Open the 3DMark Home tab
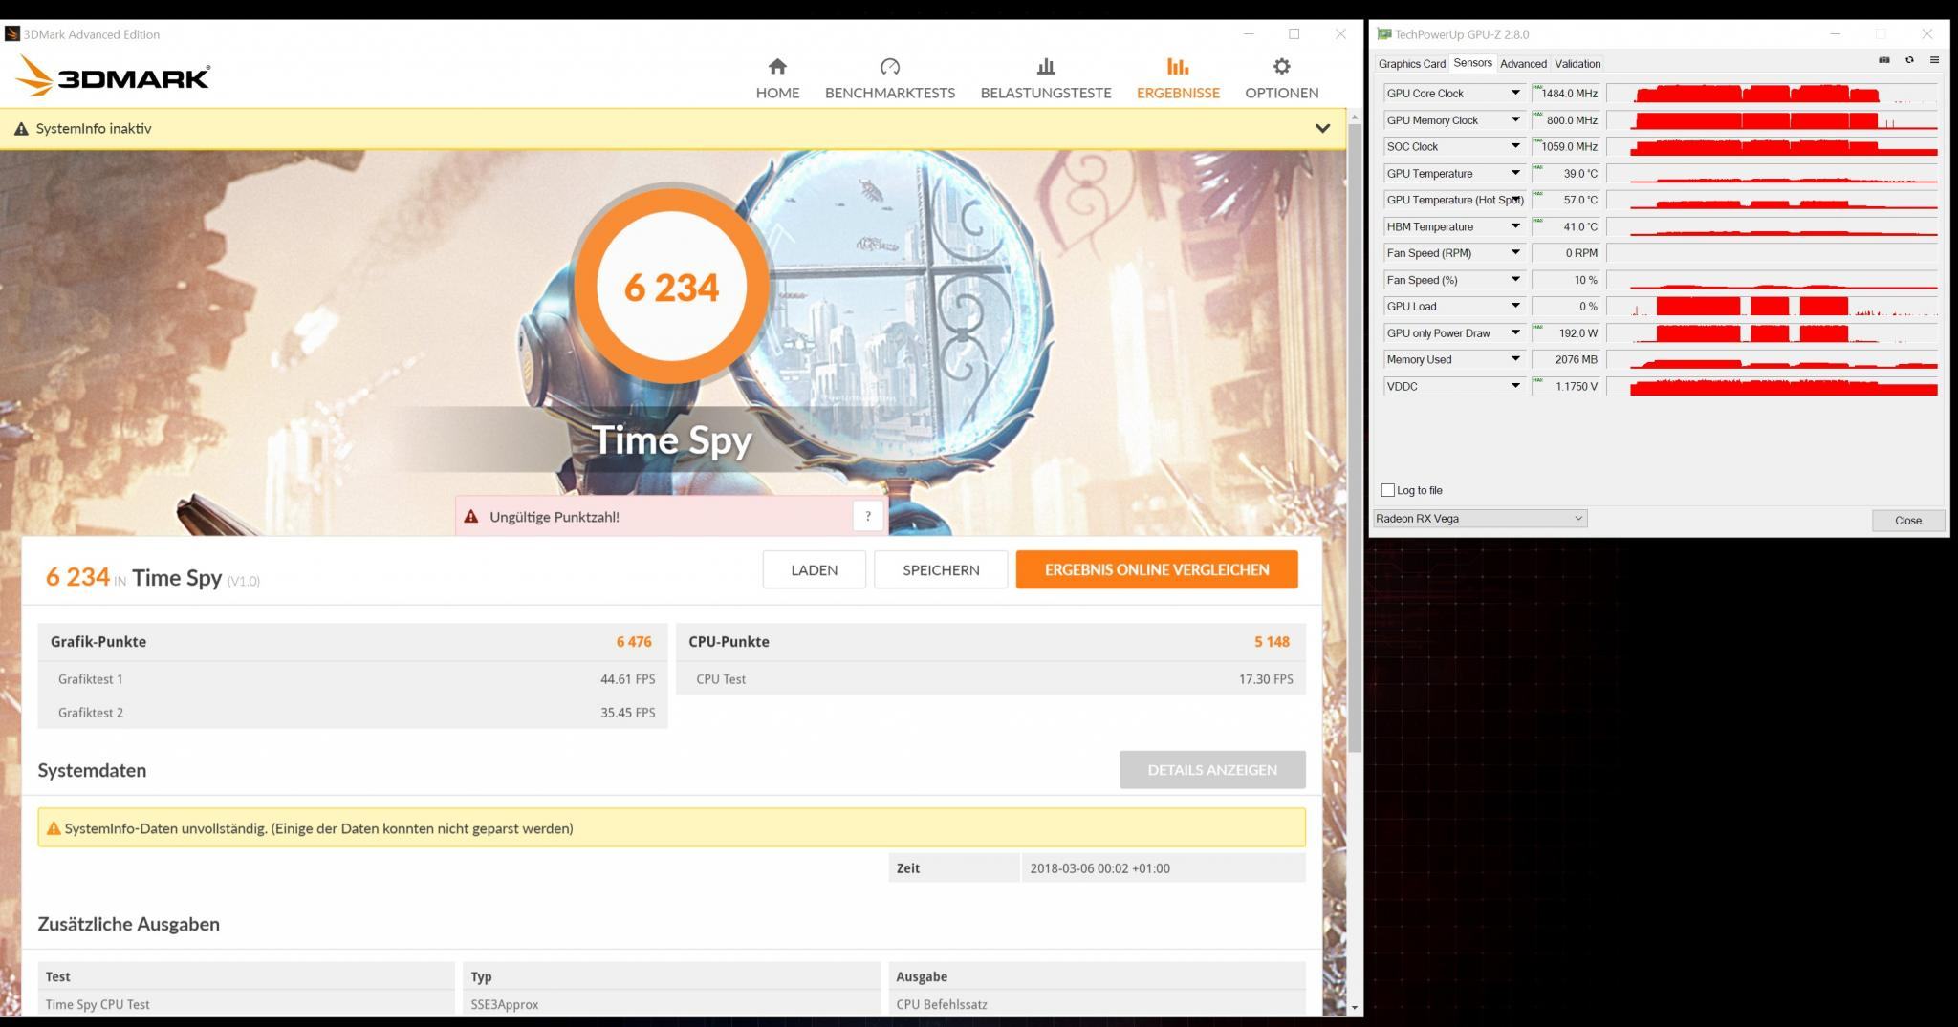 click(777, 78)
